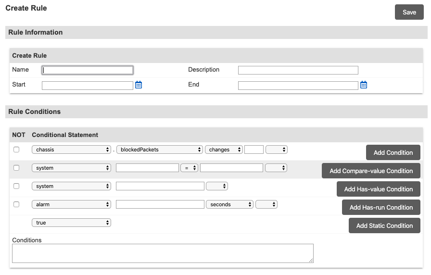Click left text field in compare-value row
The height and width of the screenshot is (275, 431).
pos(147,168)
